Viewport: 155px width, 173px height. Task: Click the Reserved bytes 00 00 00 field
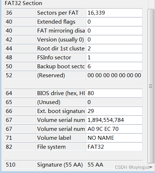point(114,75)
